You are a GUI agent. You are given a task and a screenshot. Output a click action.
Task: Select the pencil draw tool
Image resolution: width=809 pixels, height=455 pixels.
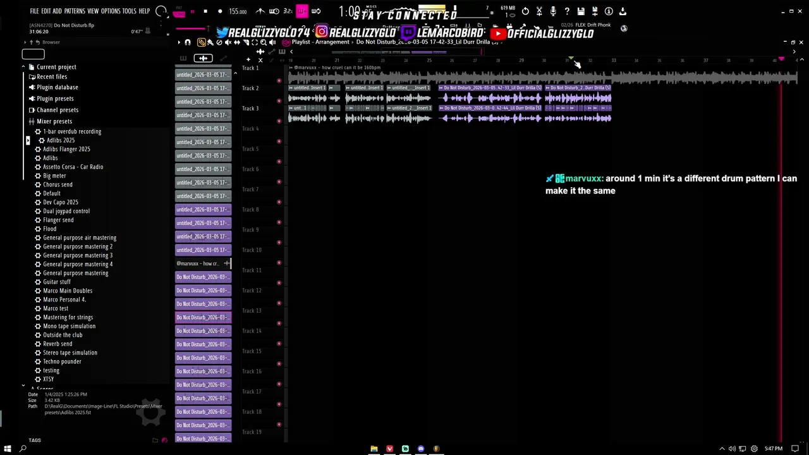tap(201, 42)
